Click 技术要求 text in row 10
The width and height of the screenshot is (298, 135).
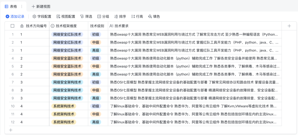[x=193, y=106]
